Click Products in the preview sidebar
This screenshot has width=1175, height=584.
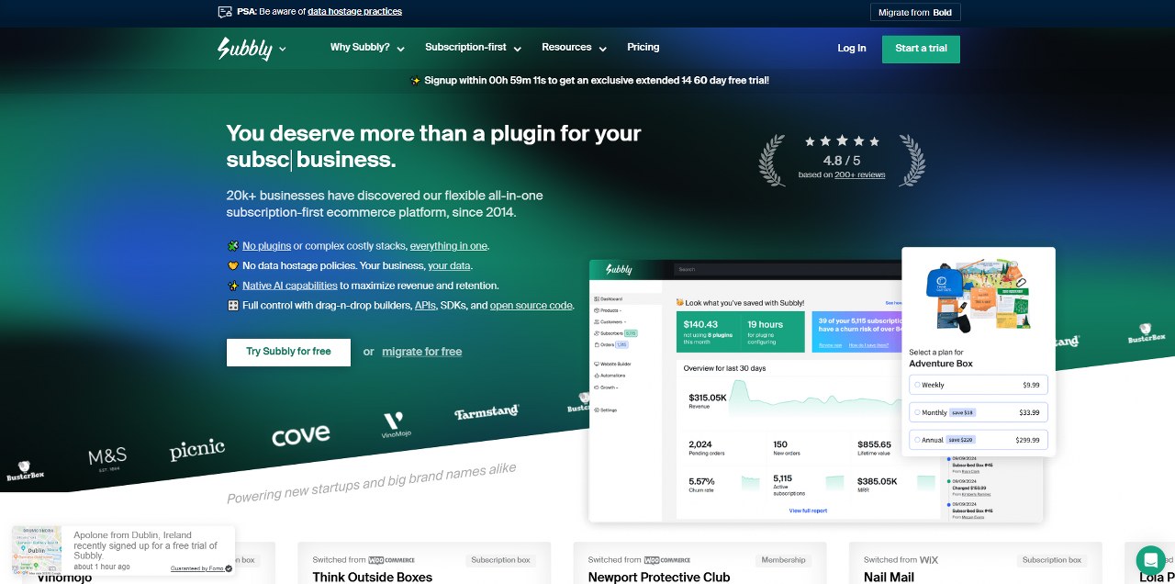click(x=609, y=310)
